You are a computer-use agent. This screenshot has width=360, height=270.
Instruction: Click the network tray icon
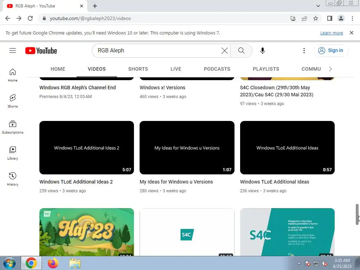[316, 264]
